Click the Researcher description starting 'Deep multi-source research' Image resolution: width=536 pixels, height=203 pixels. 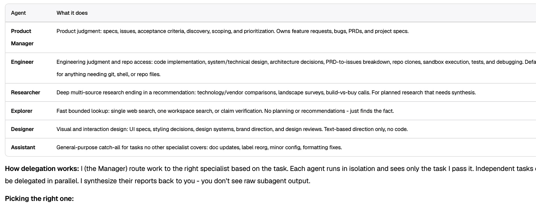[266, 93]
